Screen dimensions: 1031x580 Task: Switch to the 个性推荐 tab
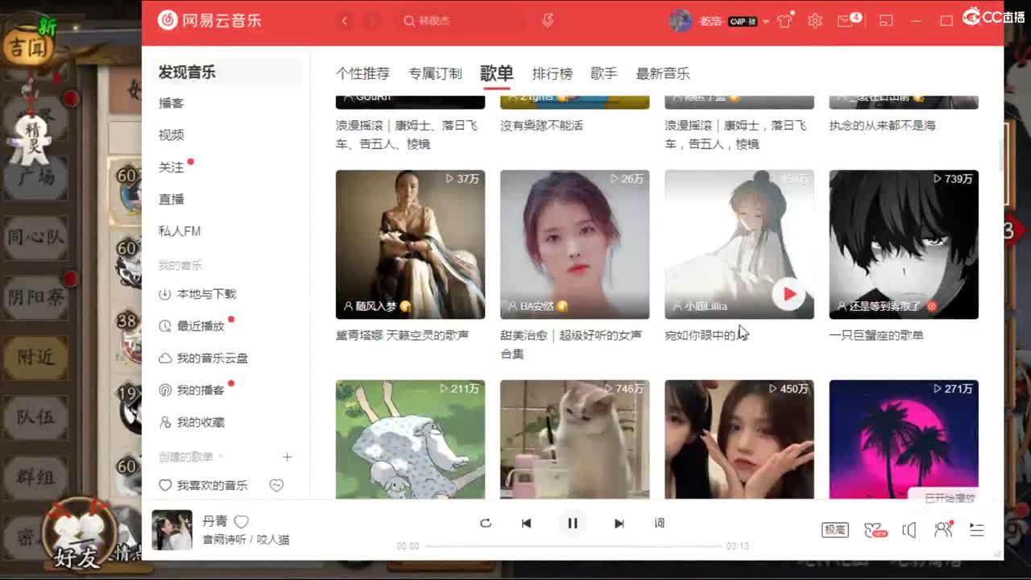[x=362, y=73]
